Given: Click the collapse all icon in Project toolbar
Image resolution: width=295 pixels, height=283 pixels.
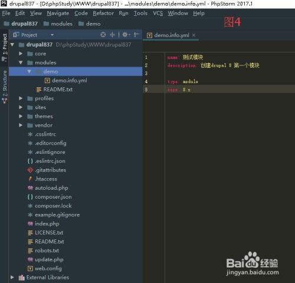Looking at the screenshot, I should point(112,35).
